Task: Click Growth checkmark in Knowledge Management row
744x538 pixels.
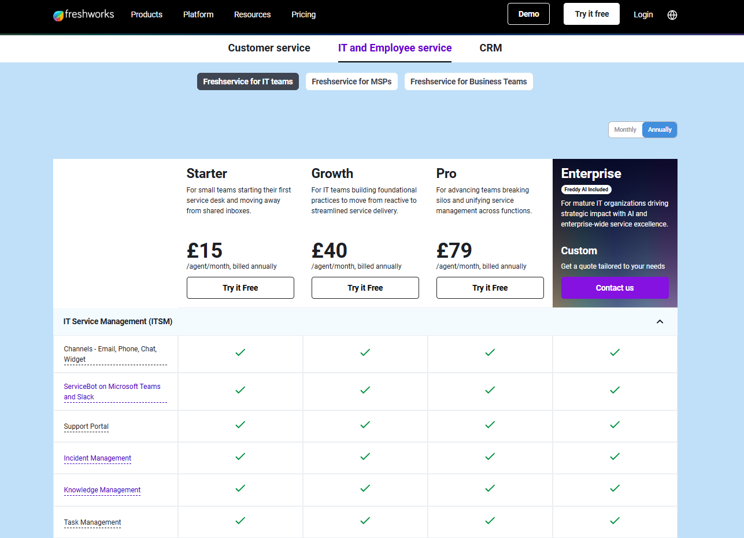Action: point(365,488)
